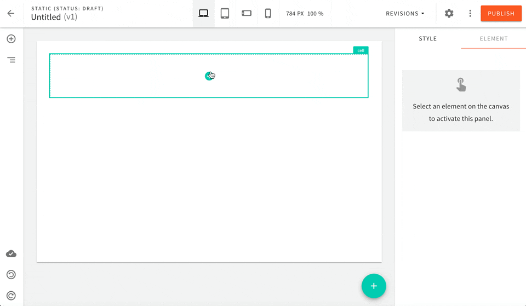The width and height of the screenshot is (526, 306).
Task: Switch to tablet portrait preview
Action: click(x=225, y=14)
